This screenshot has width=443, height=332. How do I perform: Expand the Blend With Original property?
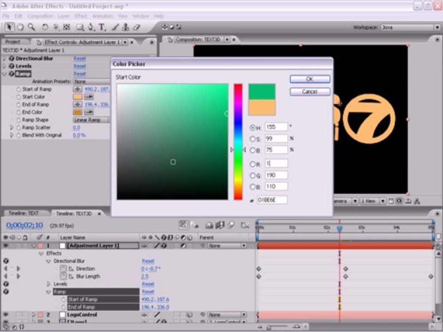pos(12,135)
